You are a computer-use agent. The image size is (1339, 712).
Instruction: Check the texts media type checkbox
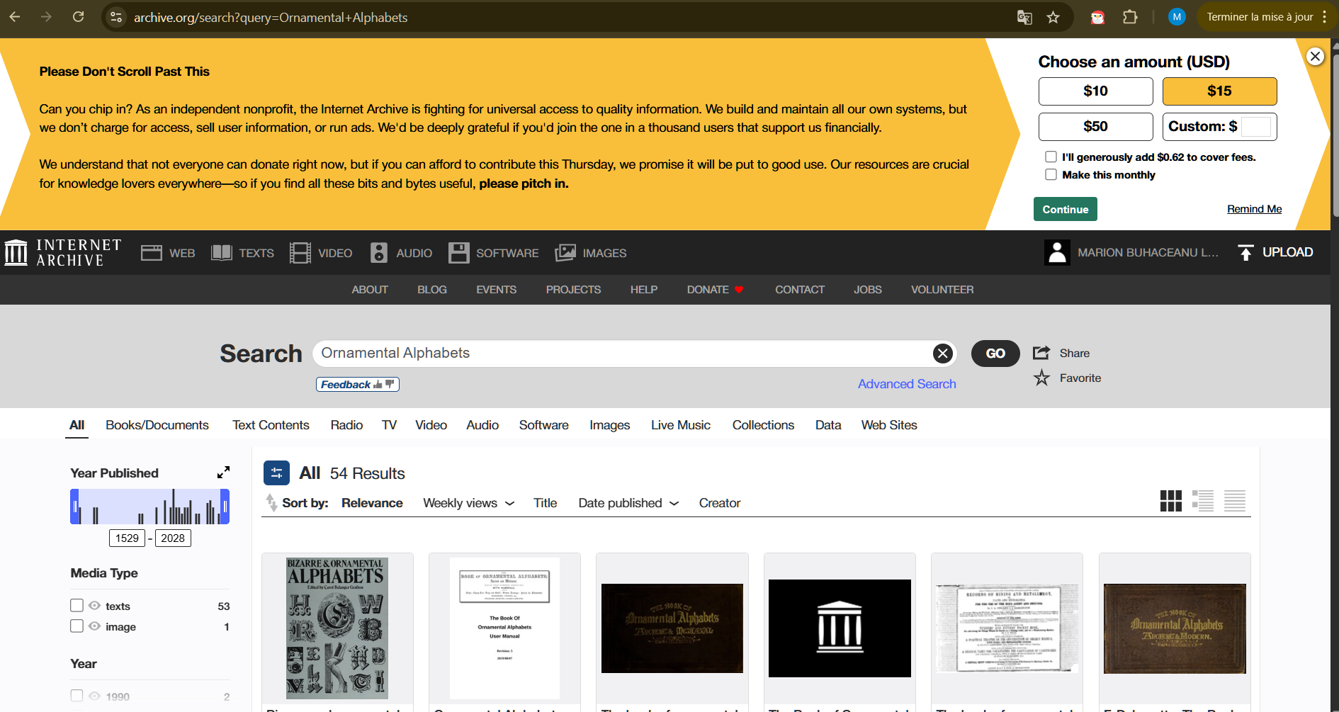[x=77, y=606]
